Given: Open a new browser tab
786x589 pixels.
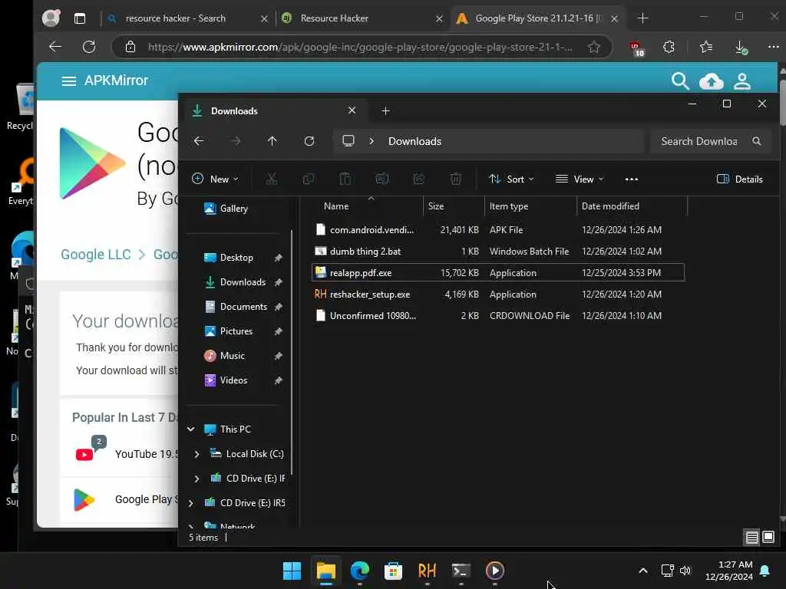Looking at the screenshot, I should pos(642,18).
